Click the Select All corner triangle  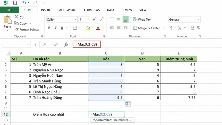[8, 53]
